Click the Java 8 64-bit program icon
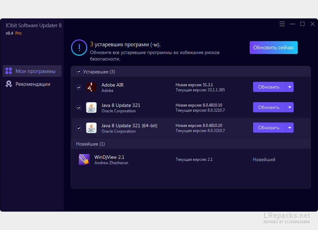Image resolution: width=318 pixels, height=230 pixels. tap(91, 128)
